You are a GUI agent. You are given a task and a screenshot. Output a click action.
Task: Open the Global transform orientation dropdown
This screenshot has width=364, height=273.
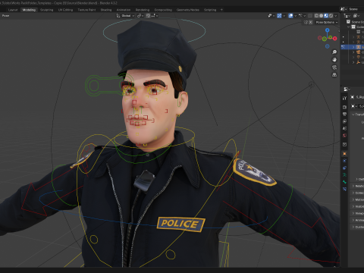point(126,16)
